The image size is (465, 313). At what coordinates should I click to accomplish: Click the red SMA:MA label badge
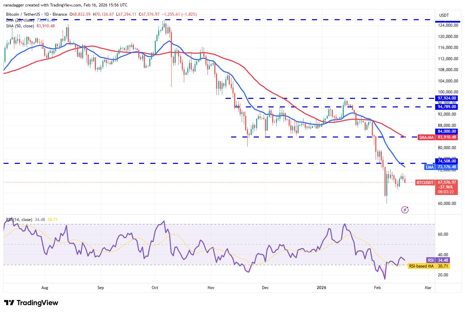tap(426, 138)
